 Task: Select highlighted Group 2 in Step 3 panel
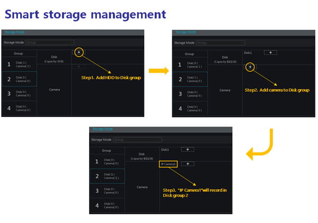(x=108, y=176)
